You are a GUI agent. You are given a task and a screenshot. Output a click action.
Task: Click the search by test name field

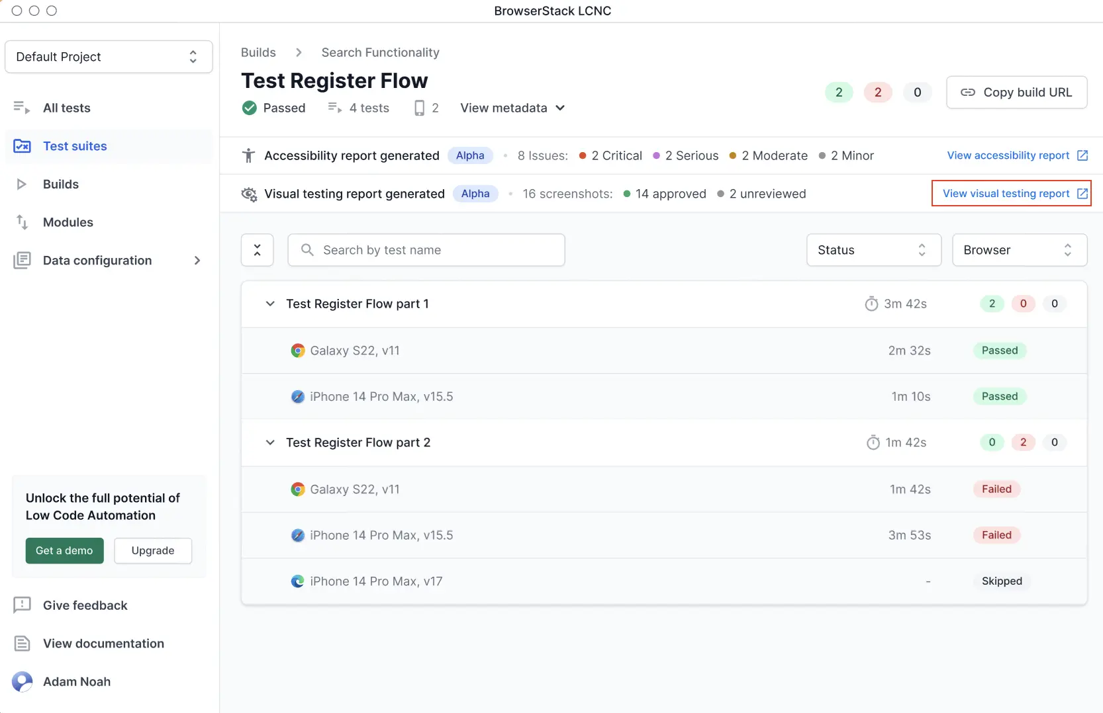426,250
